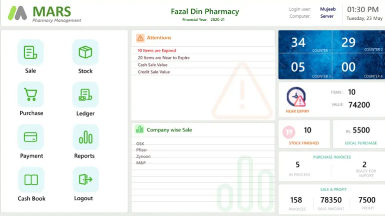The height and width of the screenshot is (216, 385).
Task: Click the financial year 2020-21 value
Action: 218,19
